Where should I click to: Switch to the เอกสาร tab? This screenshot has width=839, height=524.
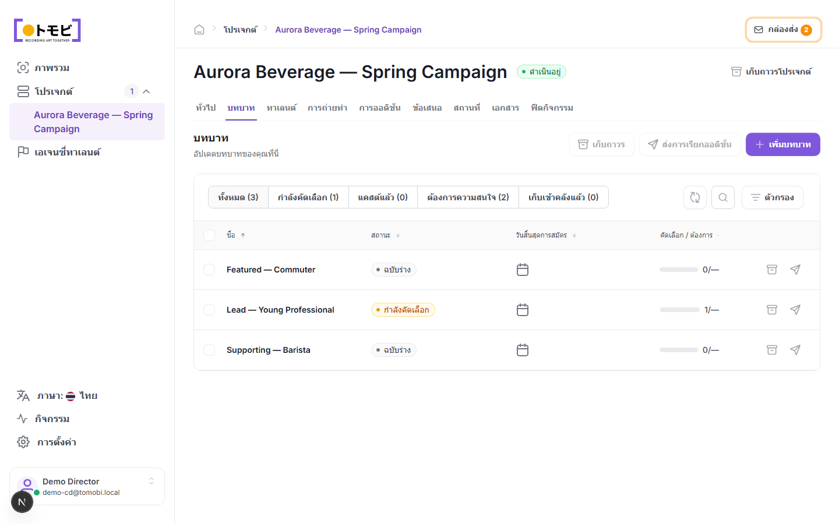505,108
